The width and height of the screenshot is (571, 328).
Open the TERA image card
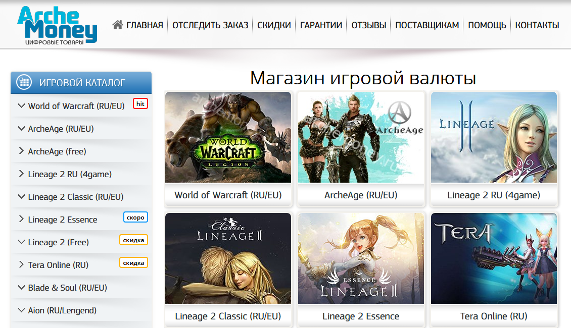click(494, 258)
